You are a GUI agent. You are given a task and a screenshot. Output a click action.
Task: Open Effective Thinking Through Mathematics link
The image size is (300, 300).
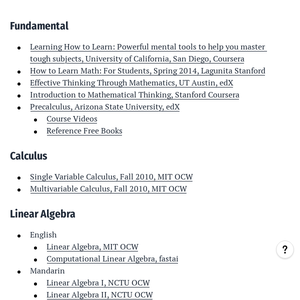[x=131, y=83]
